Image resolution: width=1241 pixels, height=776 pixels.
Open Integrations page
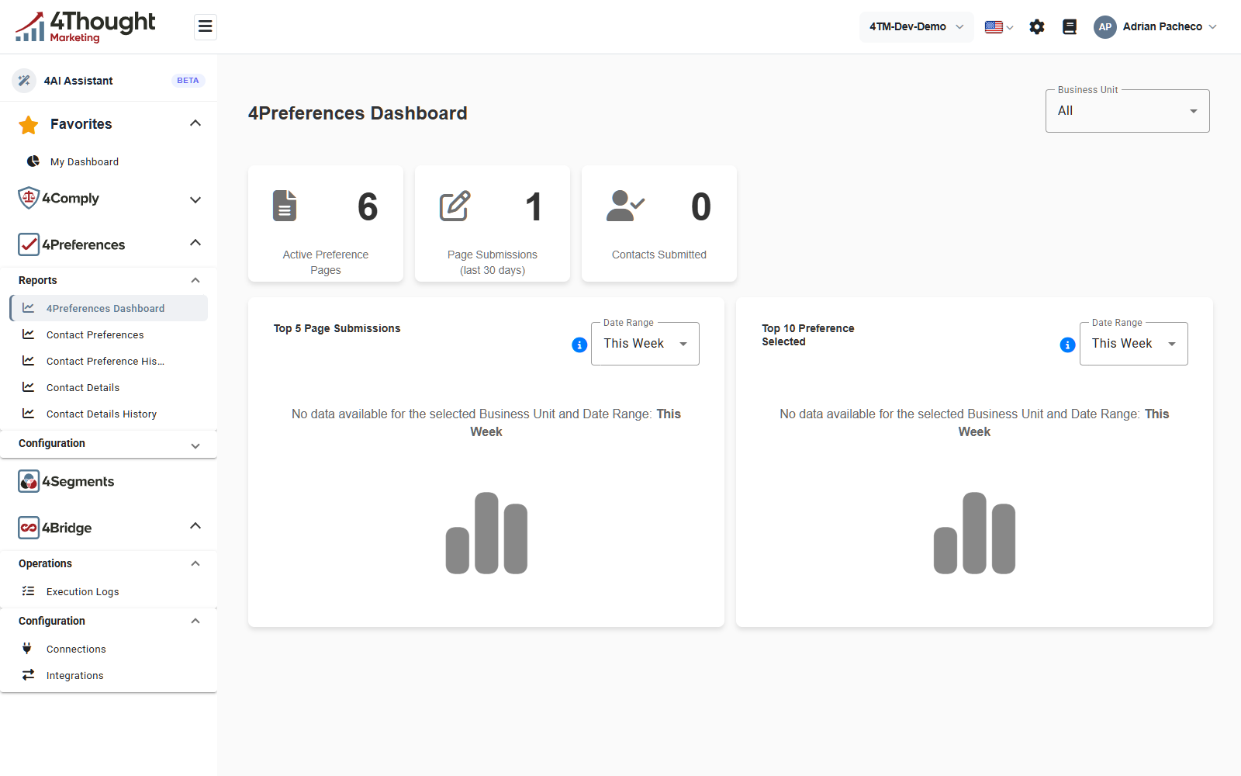pyautogui.click(x=74, y=675)
